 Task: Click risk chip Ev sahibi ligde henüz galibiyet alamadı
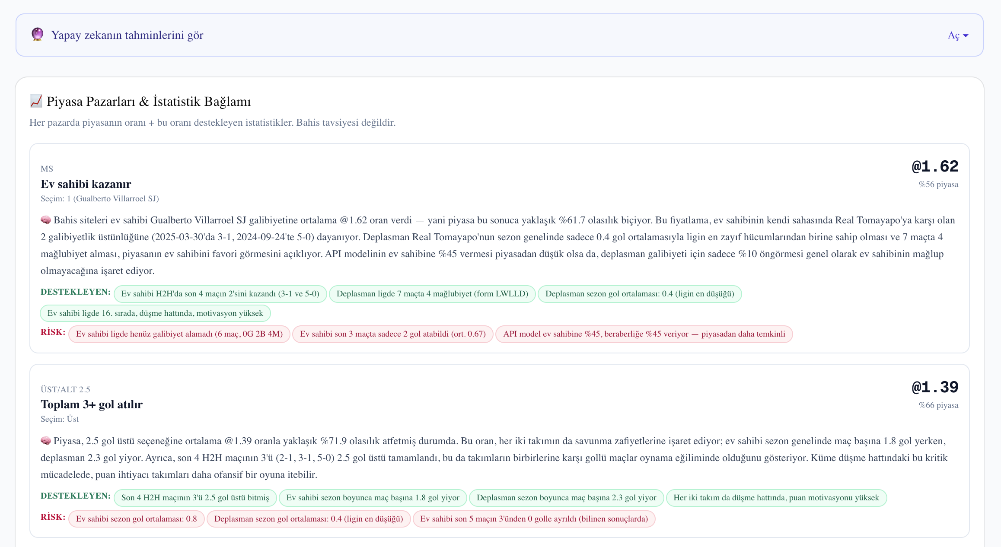click(x=179, y=334)
